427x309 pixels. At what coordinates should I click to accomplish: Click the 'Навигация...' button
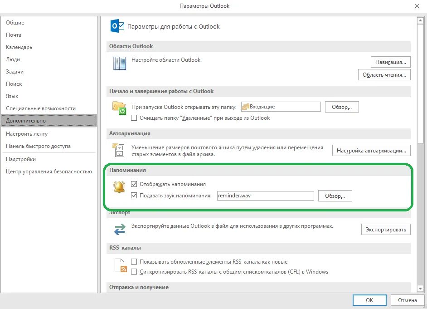[390, 62]
